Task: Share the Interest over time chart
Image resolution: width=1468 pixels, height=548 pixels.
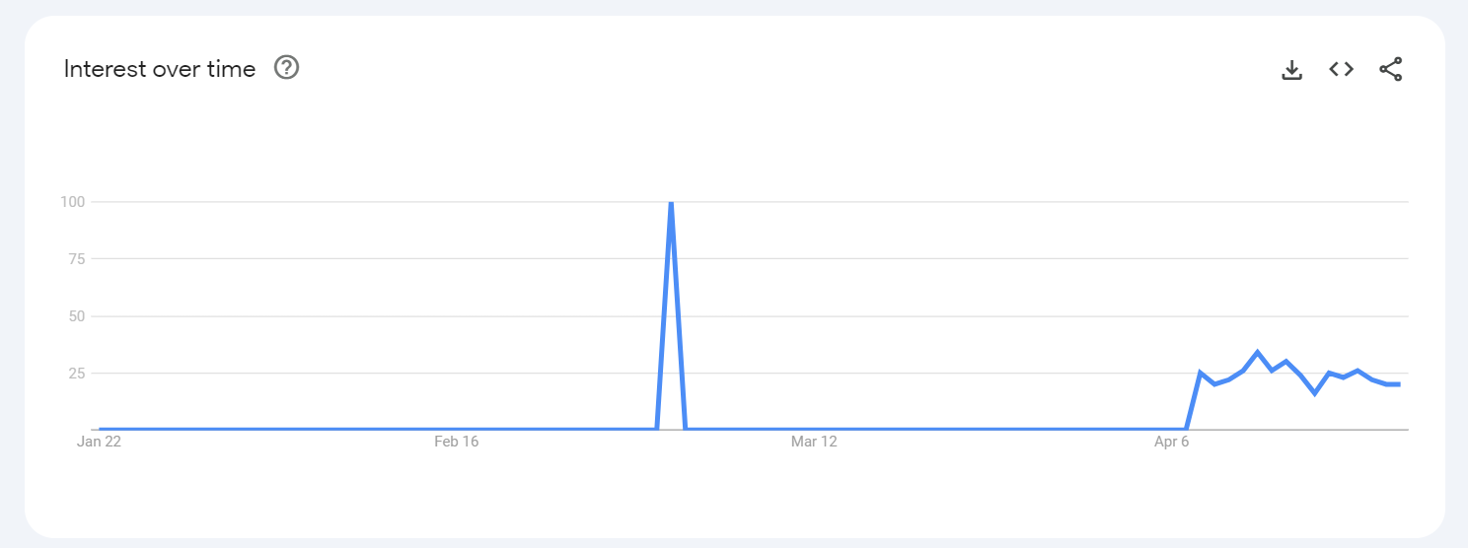Action: point(1390,69)
